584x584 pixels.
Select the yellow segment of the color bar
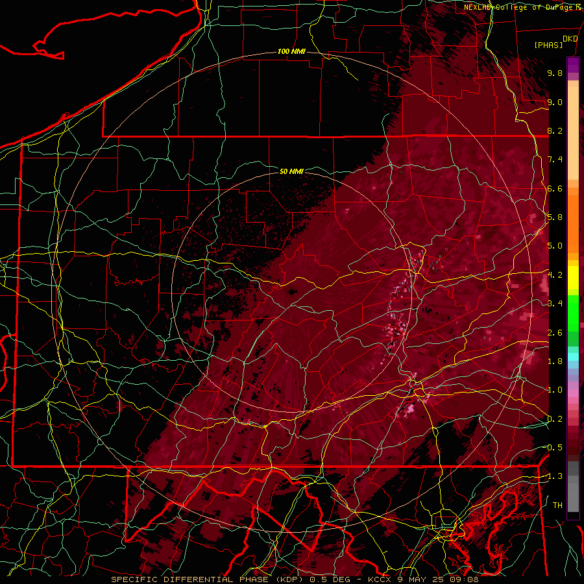[x=573, y=278]
